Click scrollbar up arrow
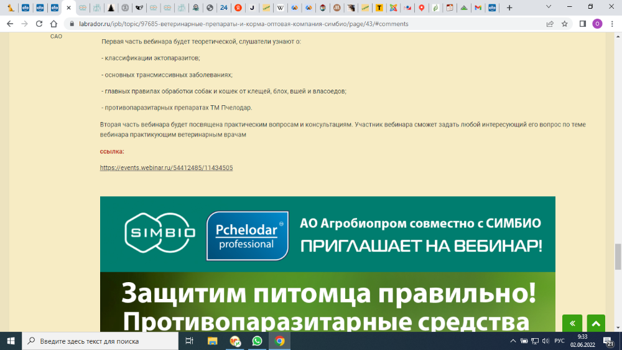The image size is (622, 350). (618, 36)
